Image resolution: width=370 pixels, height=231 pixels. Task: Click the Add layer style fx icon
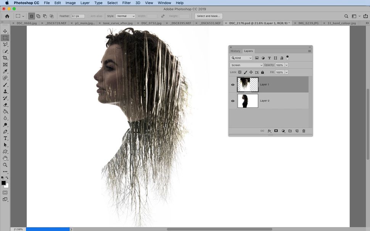pyautogui.click(x=269, y=131)
